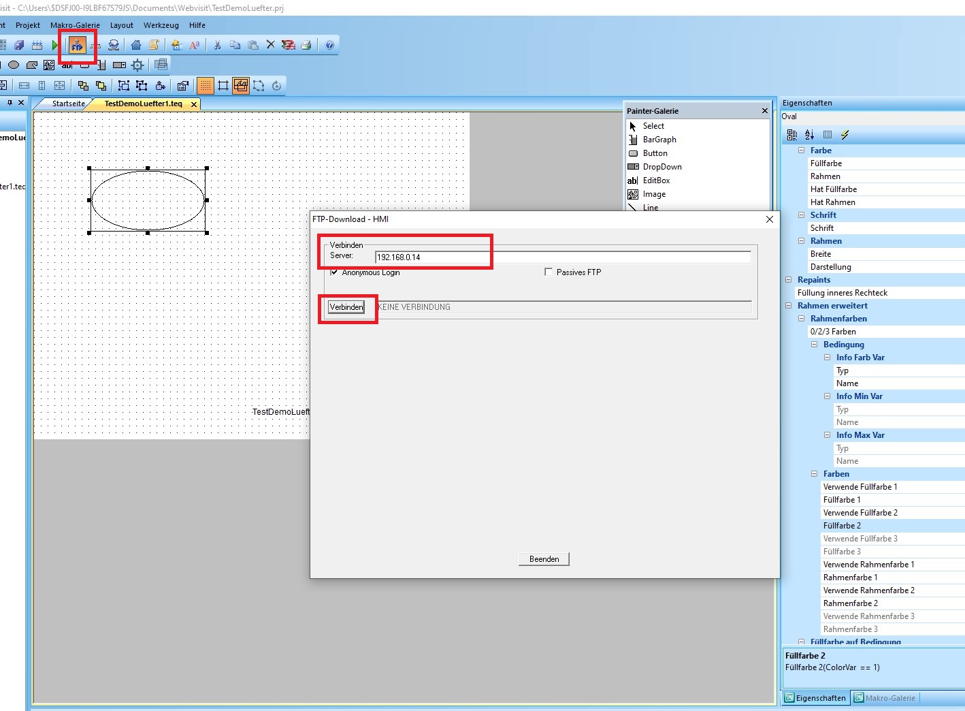The width and height of the screenshot is (965, 711).
Task: Click the printer icon in toolbar
Action: 306,45
